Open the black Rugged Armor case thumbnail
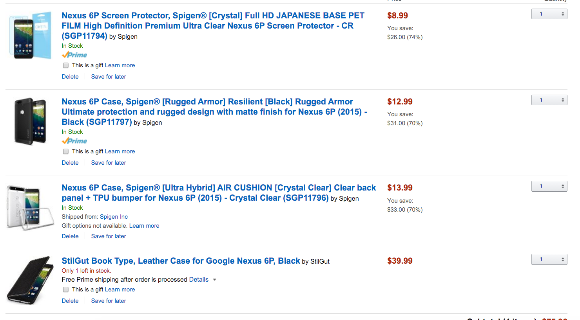 (x=30, y=121)
